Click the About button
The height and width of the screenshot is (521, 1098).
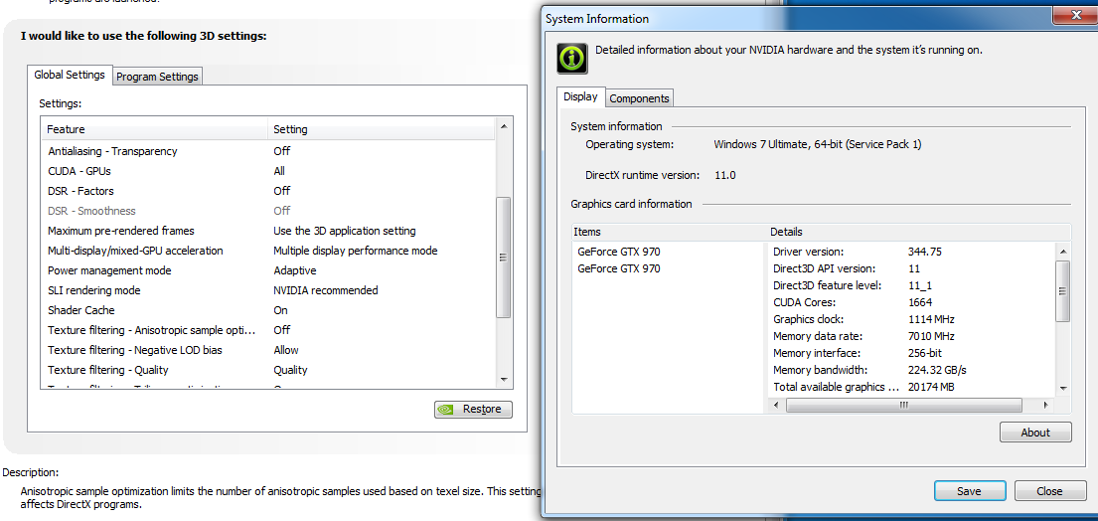tap(1035, 433)
